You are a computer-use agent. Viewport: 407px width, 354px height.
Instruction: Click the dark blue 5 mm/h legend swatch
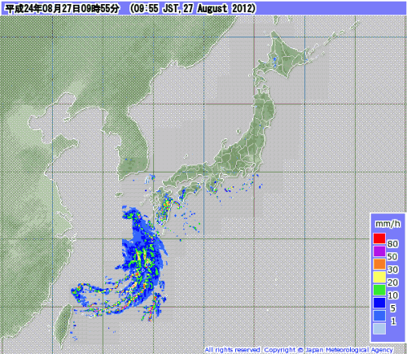coord(379,303)
